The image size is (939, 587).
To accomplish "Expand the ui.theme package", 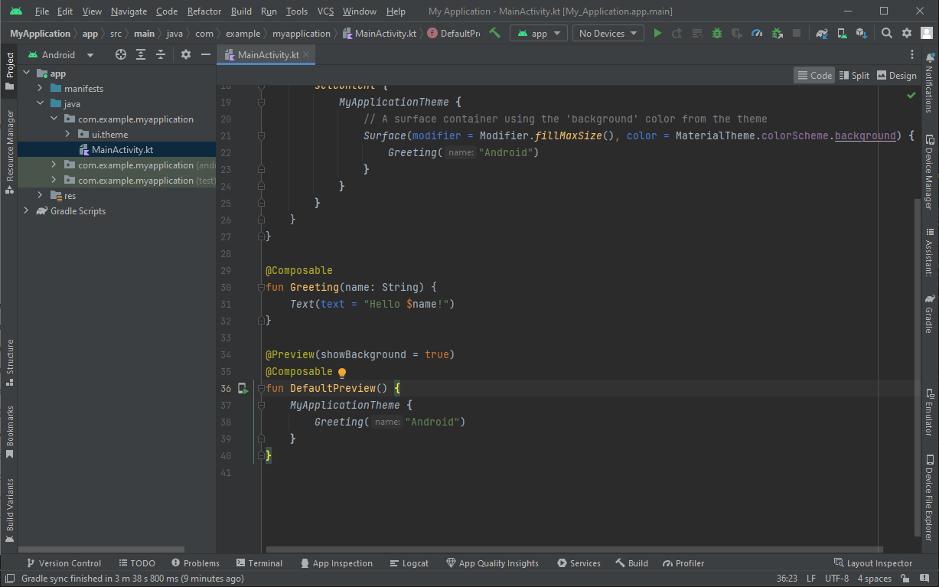I will click(x=68, y=135).
